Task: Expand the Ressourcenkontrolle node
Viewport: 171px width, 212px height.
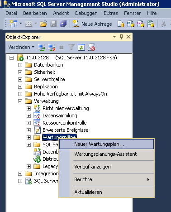Action: pos(28,123)
